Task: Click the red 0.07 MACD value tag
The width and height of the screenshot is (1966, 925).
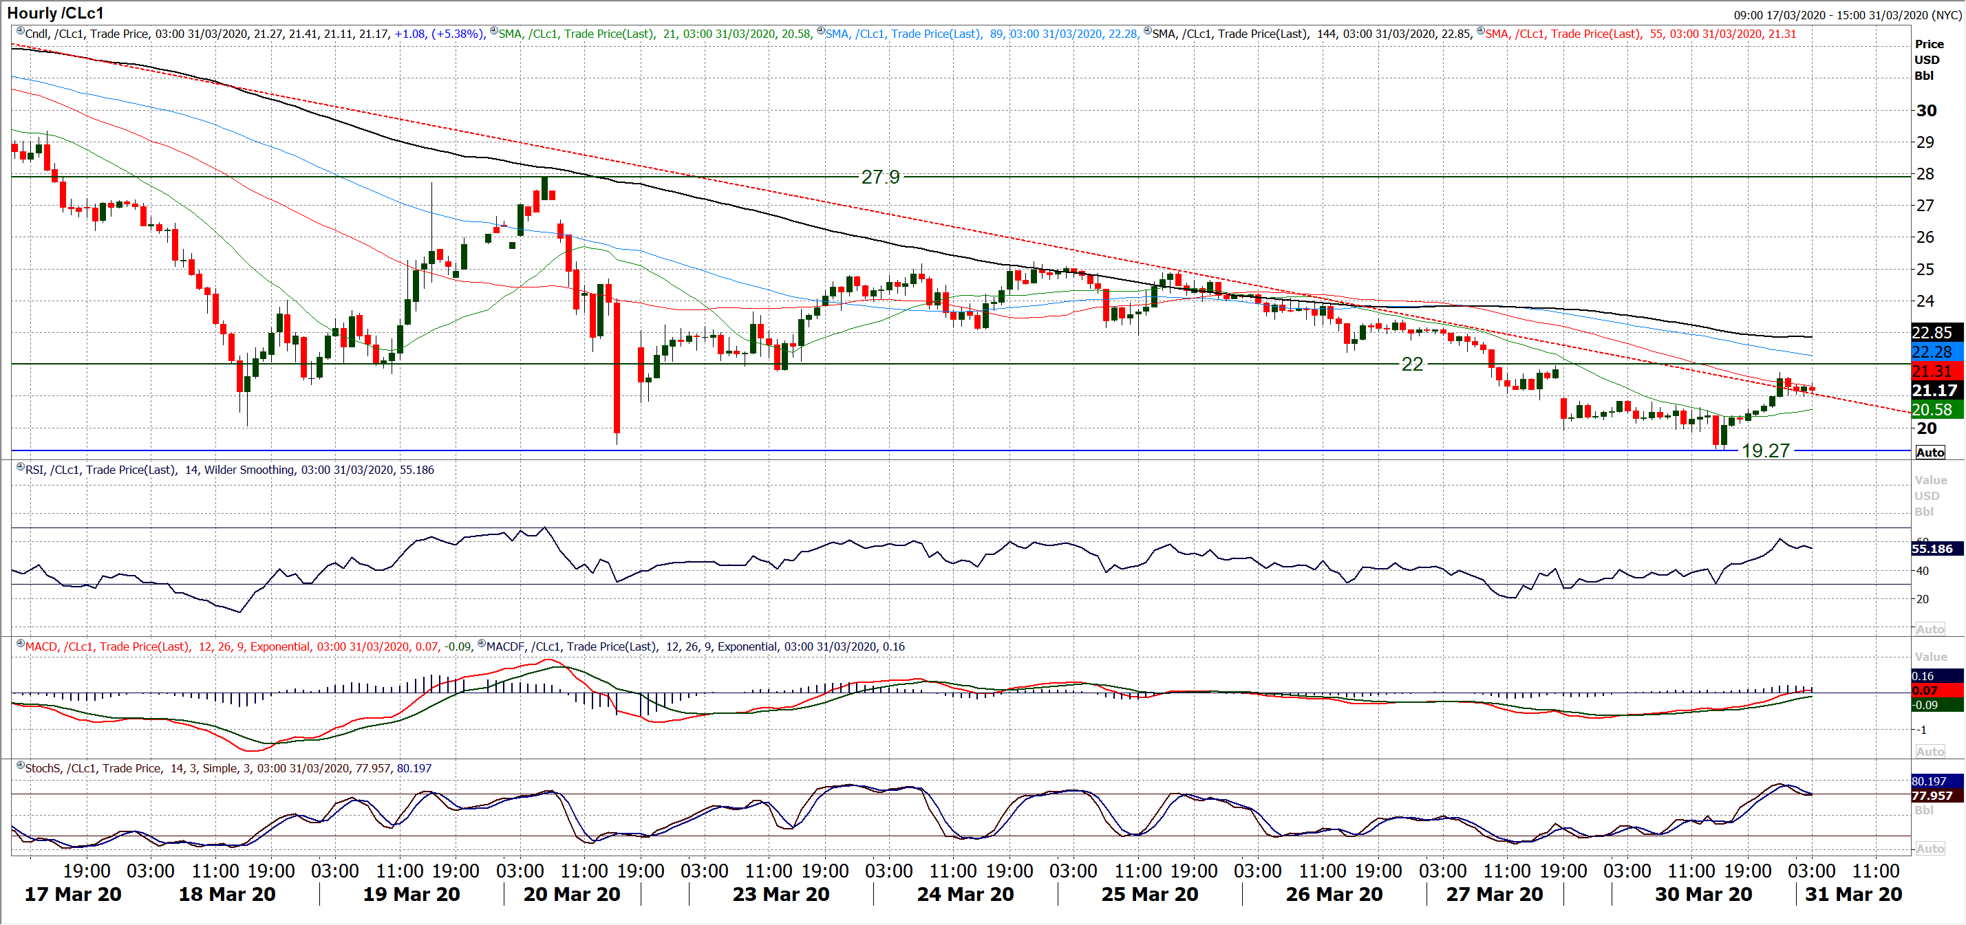Action: click(x=1936, y=691)
